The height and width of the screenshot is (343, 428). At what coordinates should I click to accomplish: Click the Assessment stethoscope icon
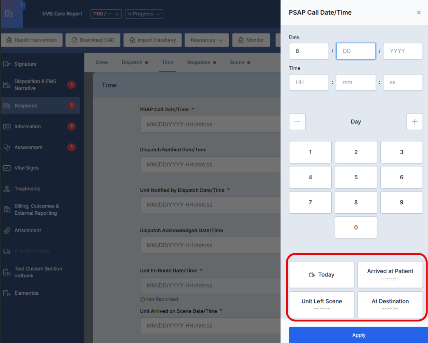click(x=7, y=147)
